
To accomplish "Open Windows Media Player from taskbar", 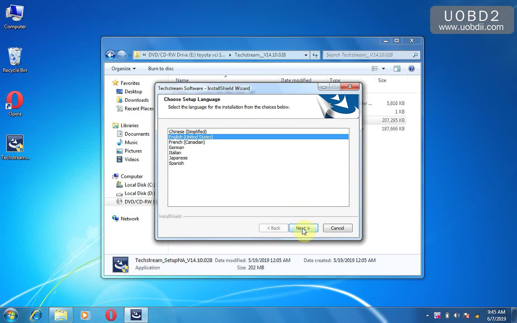I will click(x=85, y=315).
